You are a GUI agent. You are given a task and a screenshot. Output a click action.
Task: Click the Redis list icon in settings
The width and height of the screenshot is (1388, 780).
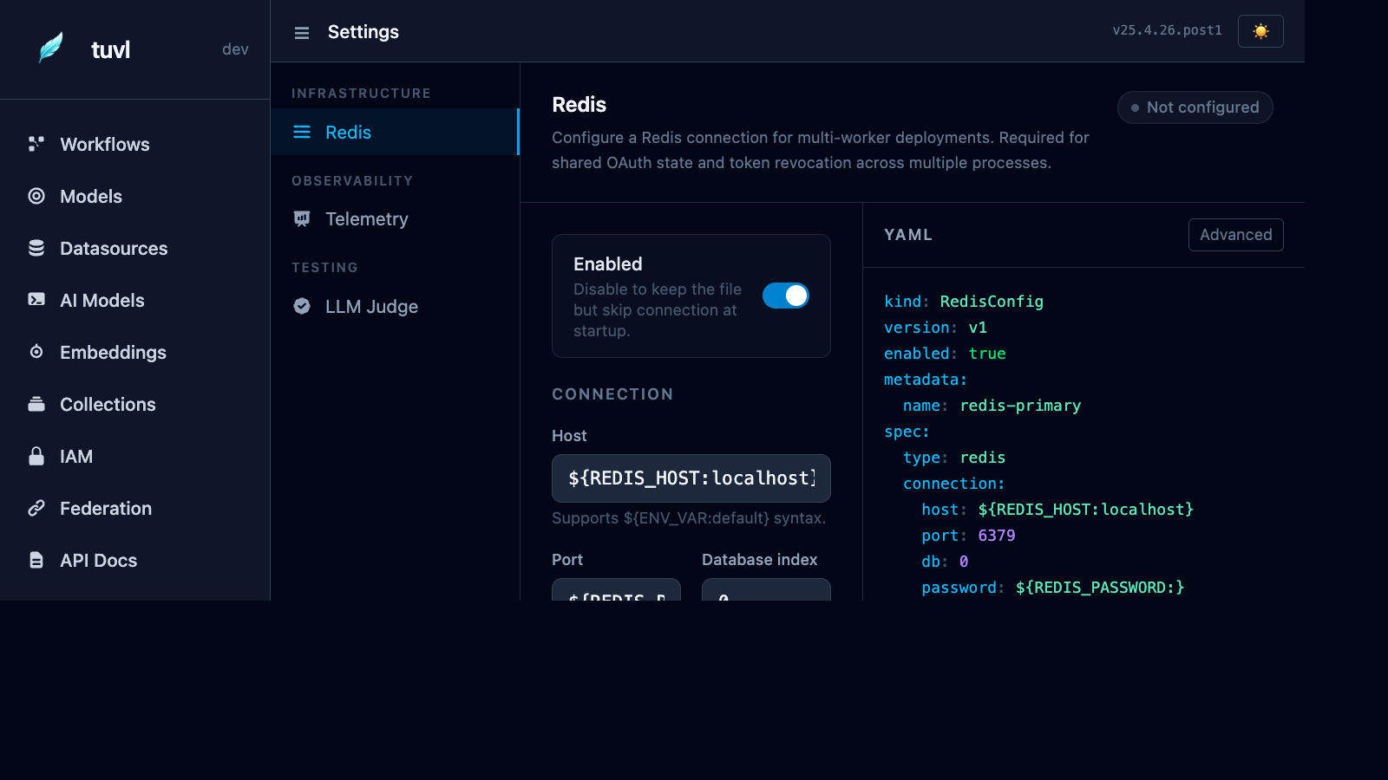(x=302, y=132)
